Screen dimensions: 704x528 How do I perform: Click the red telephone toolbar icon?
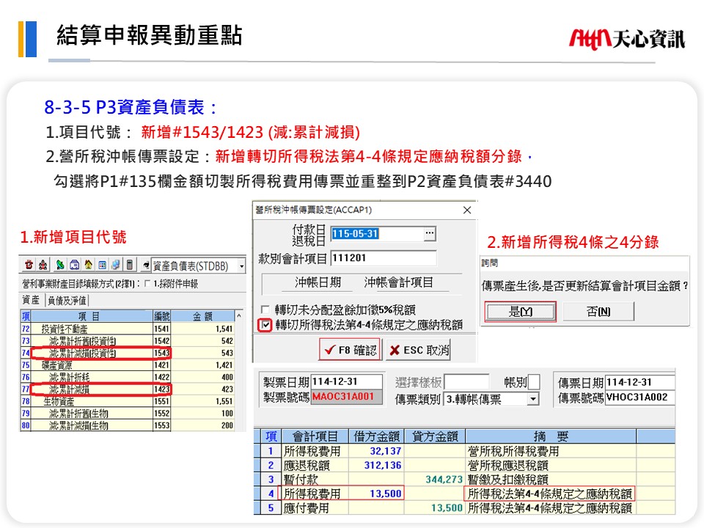(x=29, y=265)
